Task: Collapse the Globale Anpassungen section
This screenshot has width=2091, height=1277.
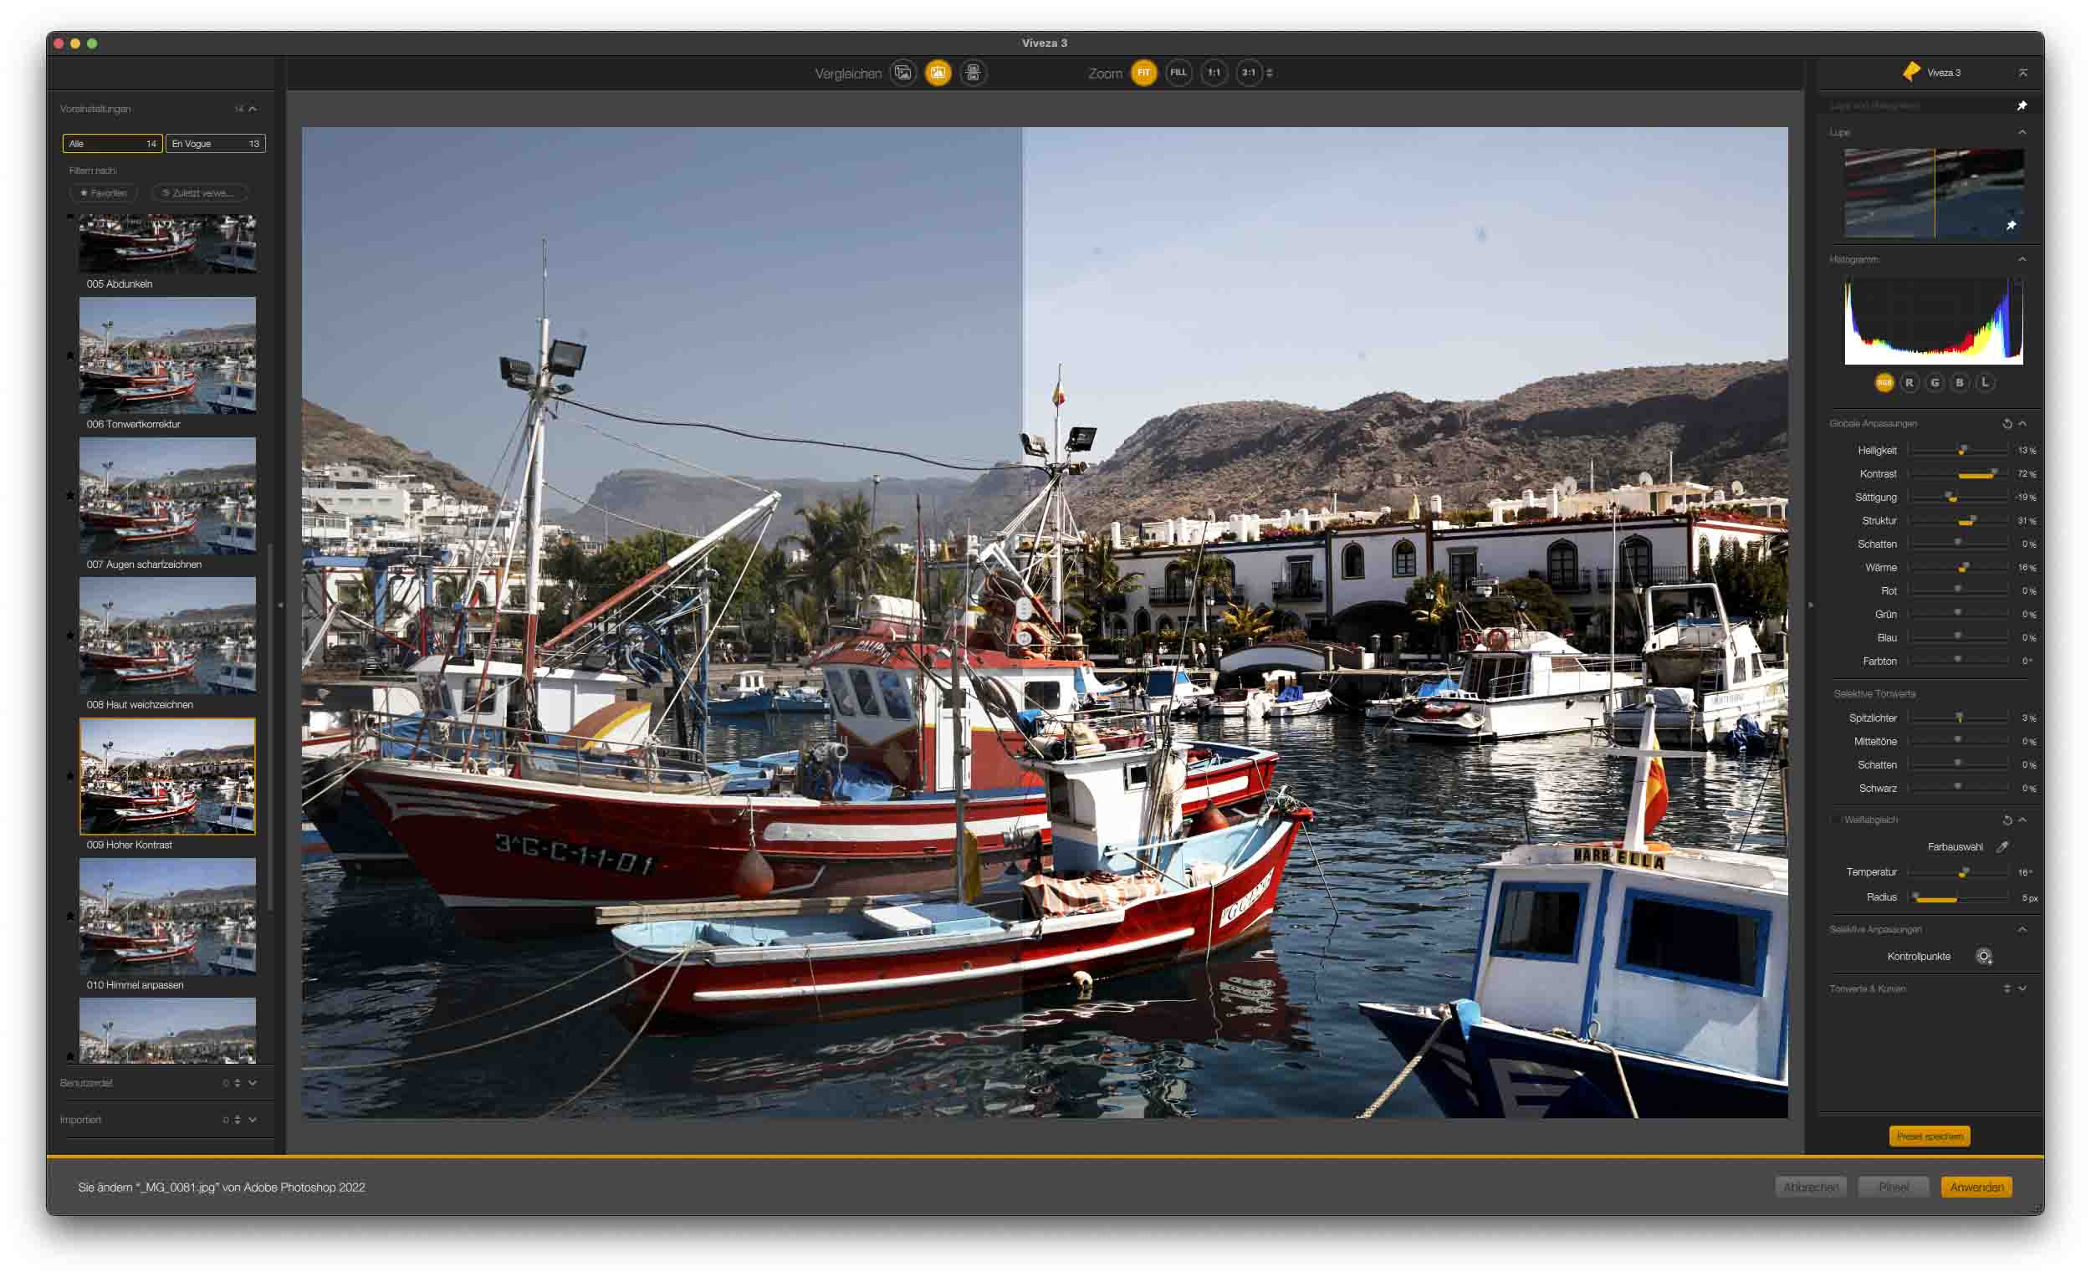Action: click(x=2023, y=423)
